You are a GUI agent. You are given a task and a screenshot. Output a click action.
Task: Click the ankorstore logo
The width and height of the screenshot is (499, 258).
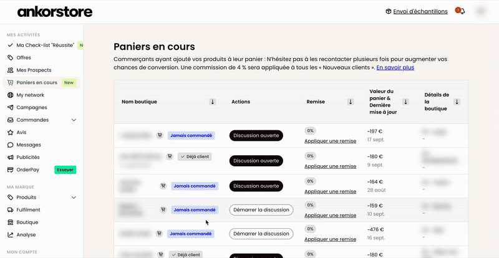click(x=55, y=12)
